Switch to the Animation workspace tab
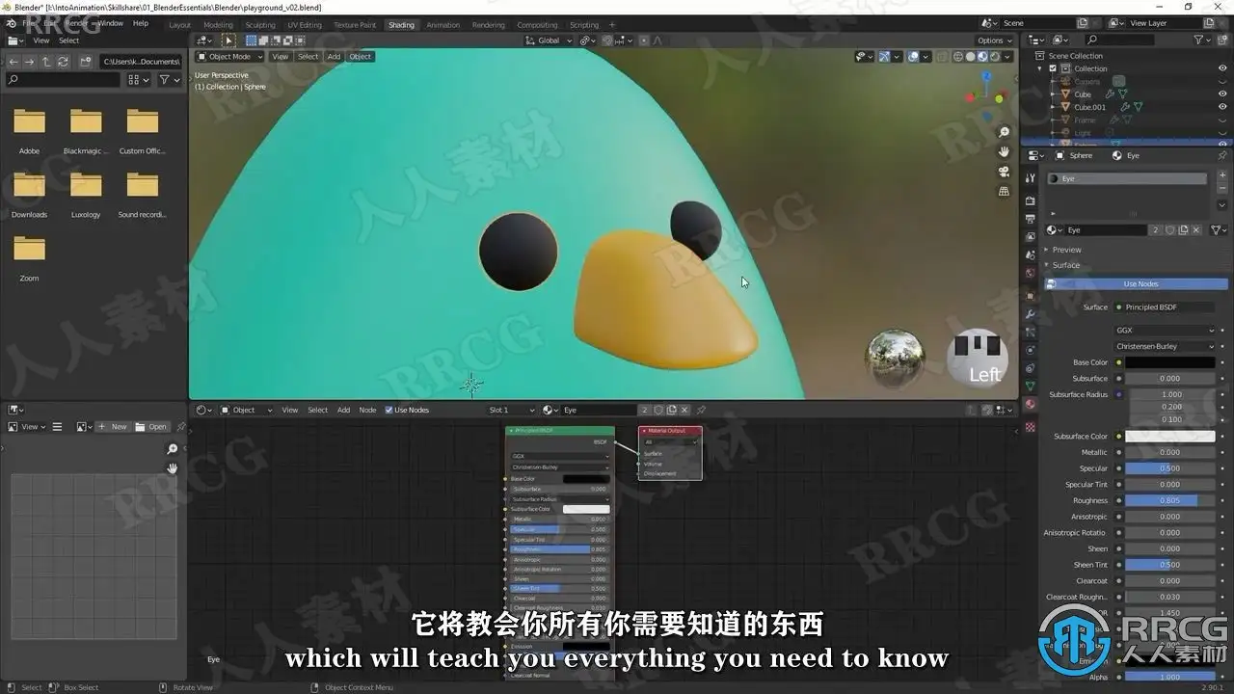 443,25
